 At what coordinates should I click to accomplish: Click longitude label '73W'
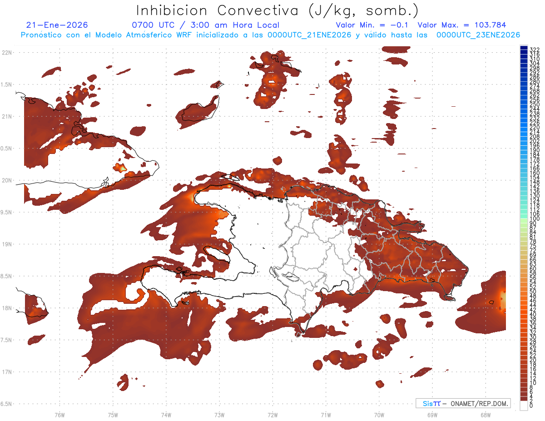point(219,415)
